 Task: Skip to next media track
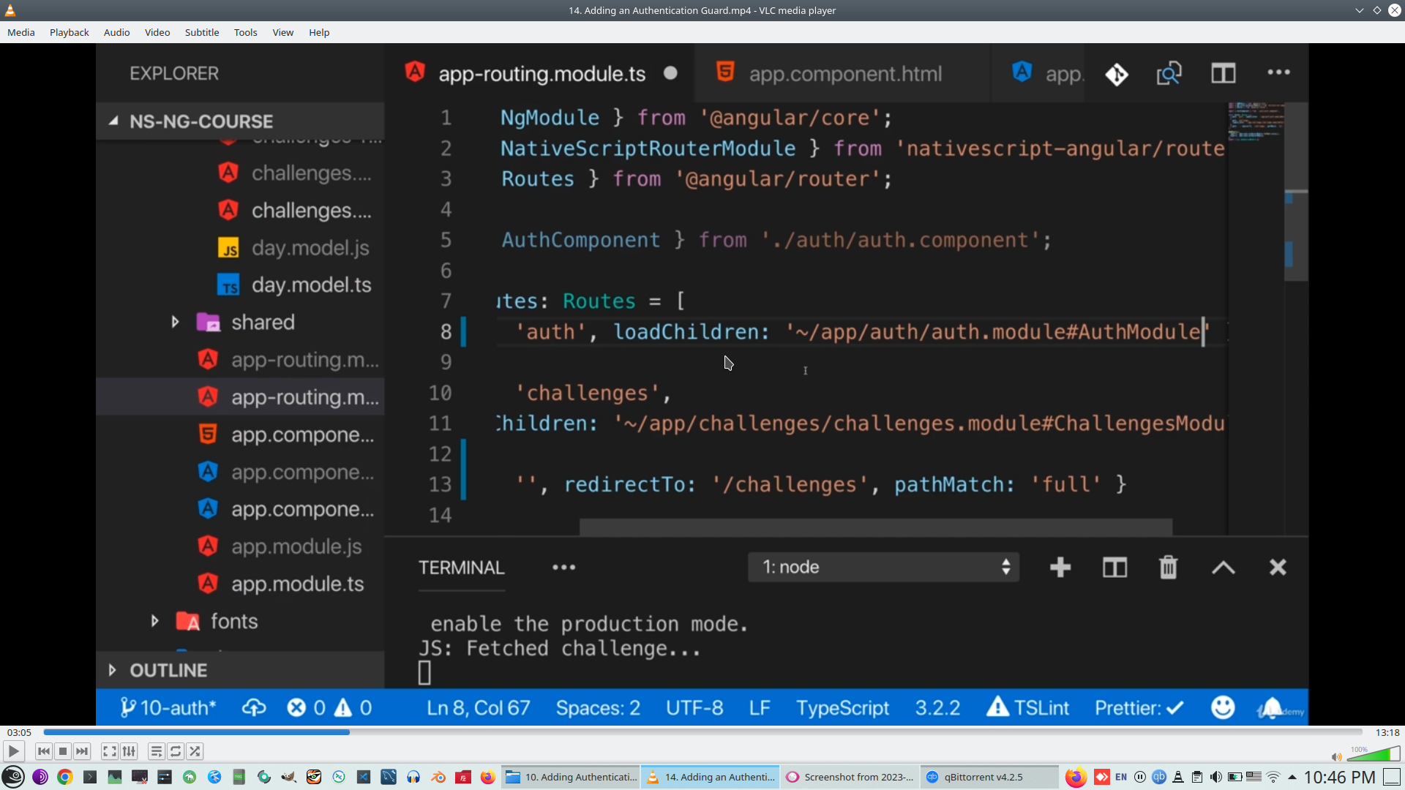click(82, 751)
